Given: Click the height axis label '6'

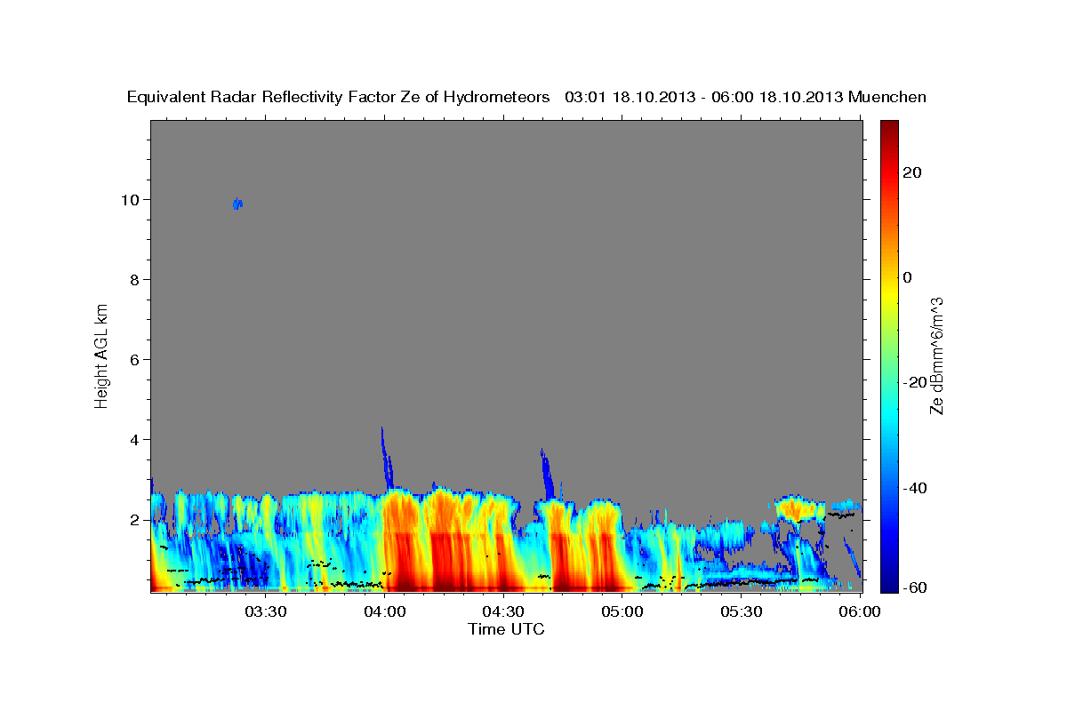Looking at the screenshot, I should pyautogui.click(x=135, y=359).
